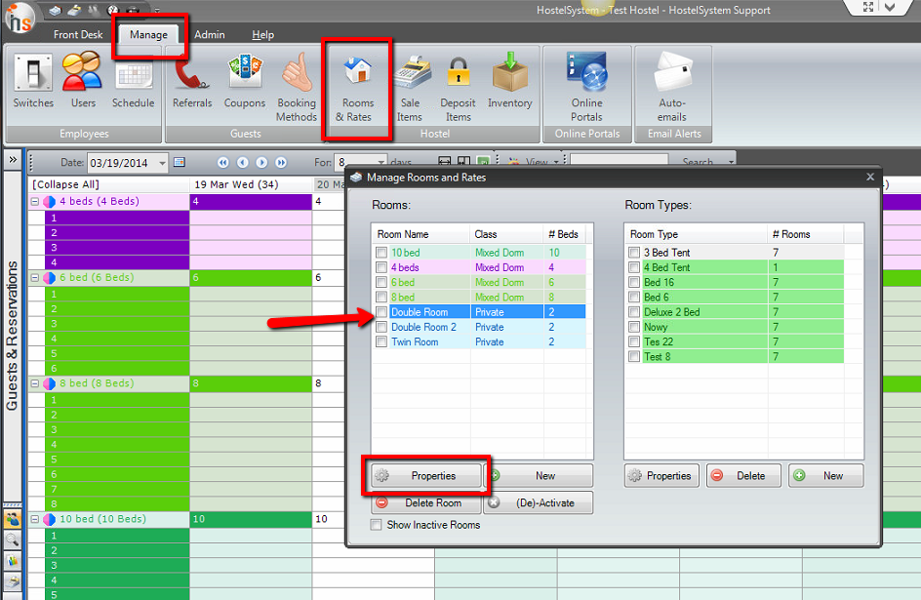921x600 pixels.
Task: Collapse the 4 beds group
Action: pyautogui.click(x=35, y=201)
